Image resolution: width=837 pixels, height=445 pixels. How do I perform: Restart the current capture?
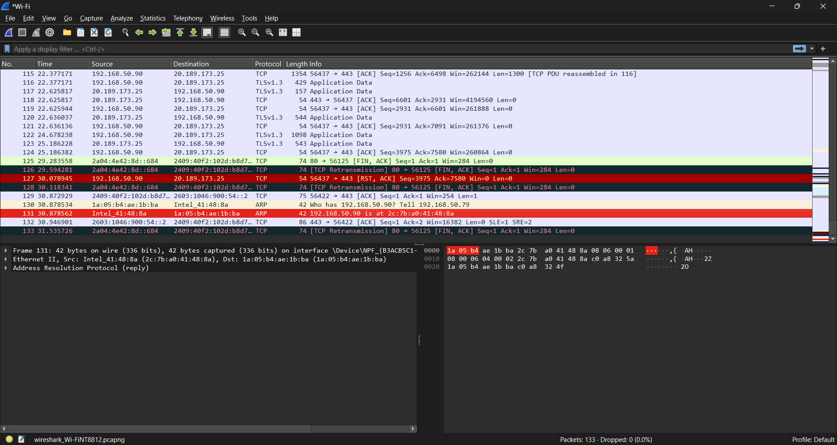click(x=36, y=32)
